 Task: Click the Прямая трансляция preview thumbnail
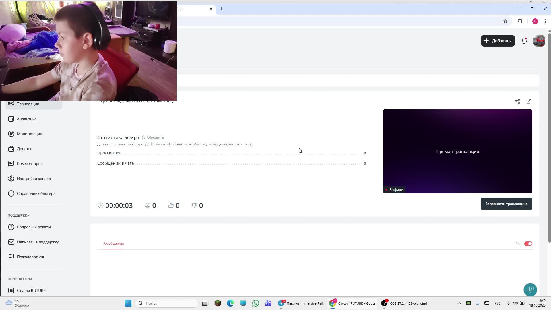pos(457,151)
